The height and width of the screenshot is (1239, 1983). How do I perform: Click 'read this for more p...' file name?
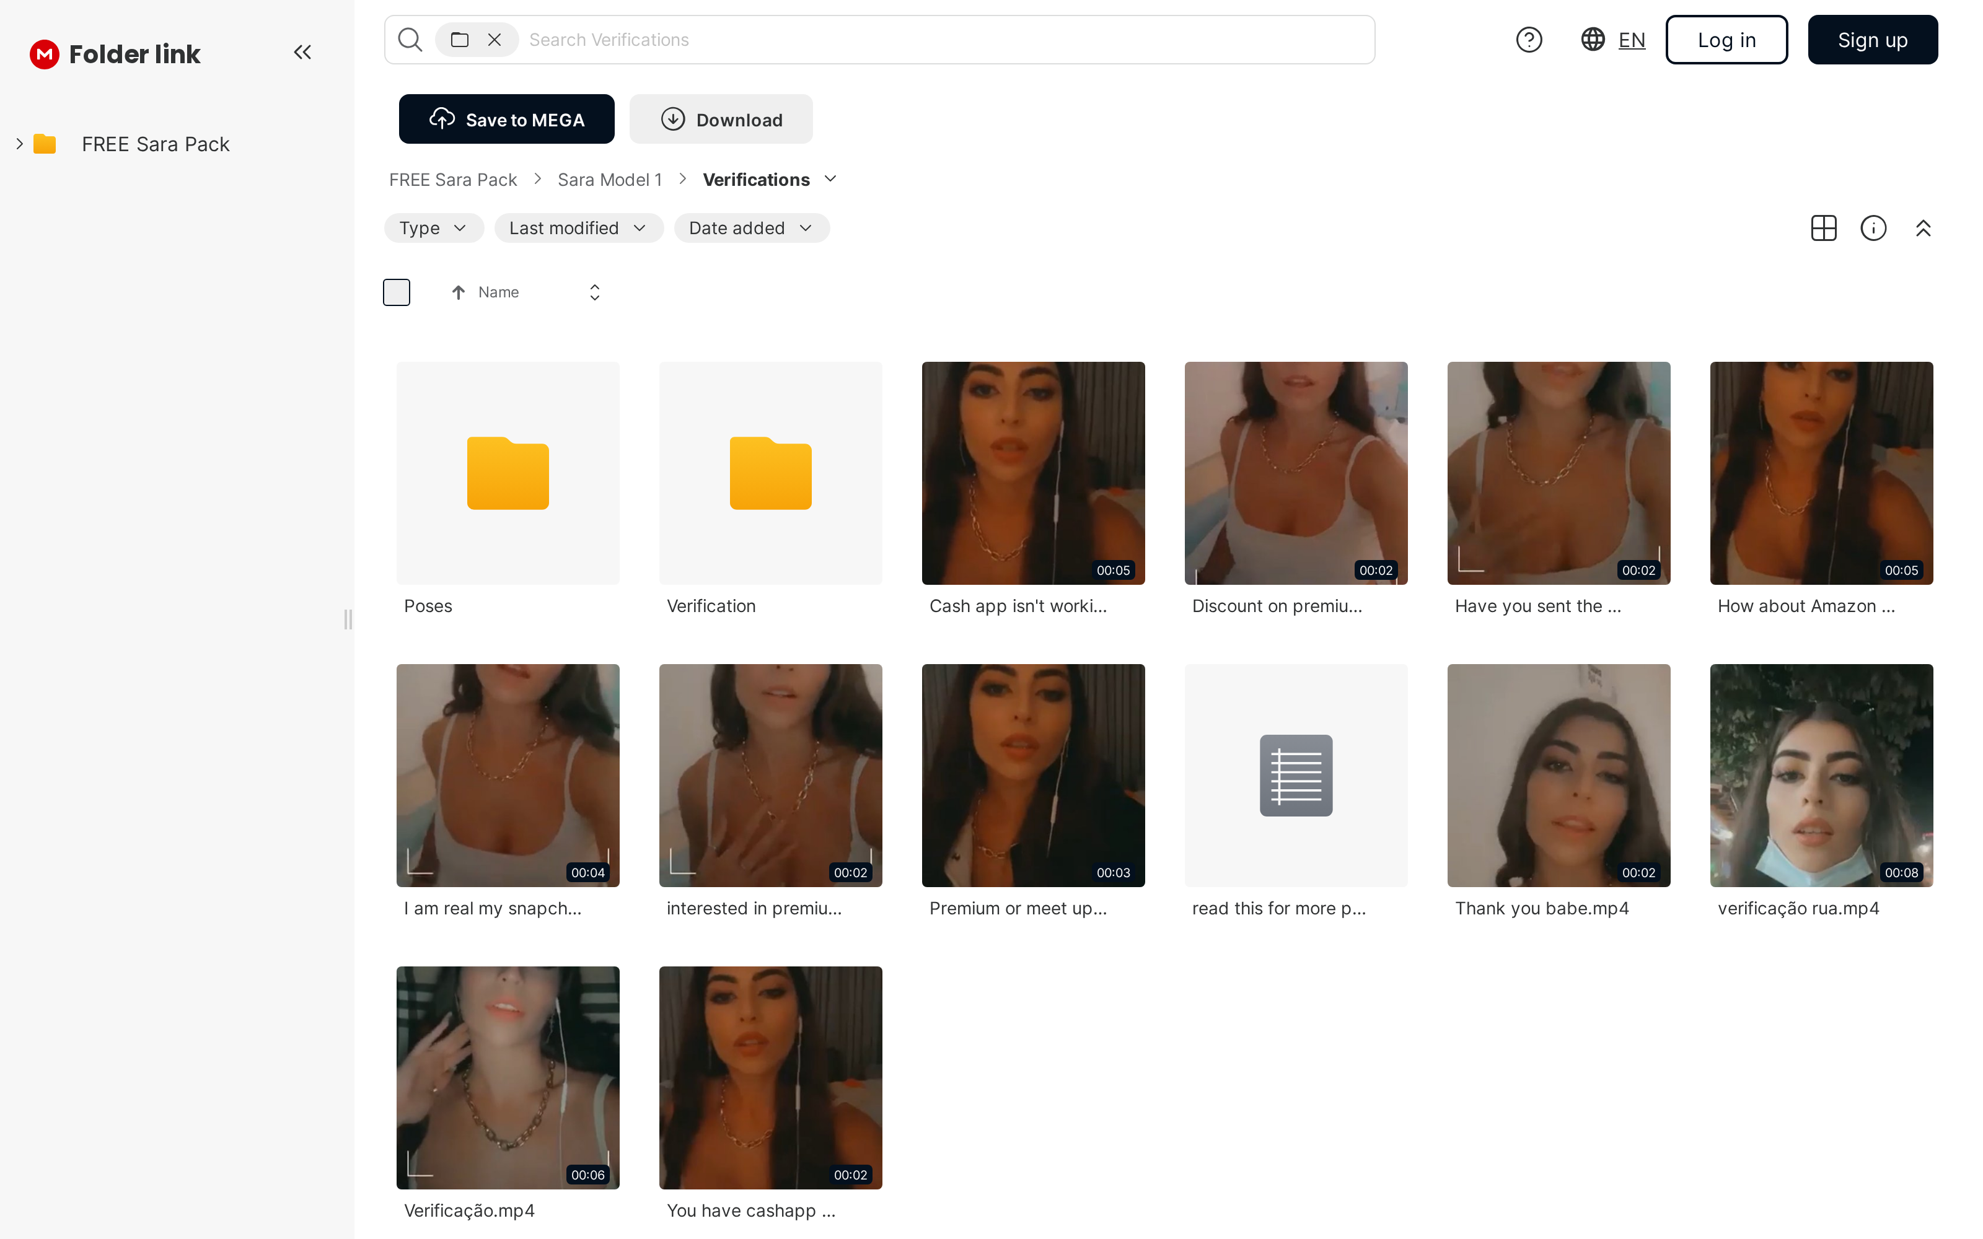point(1279,908)
